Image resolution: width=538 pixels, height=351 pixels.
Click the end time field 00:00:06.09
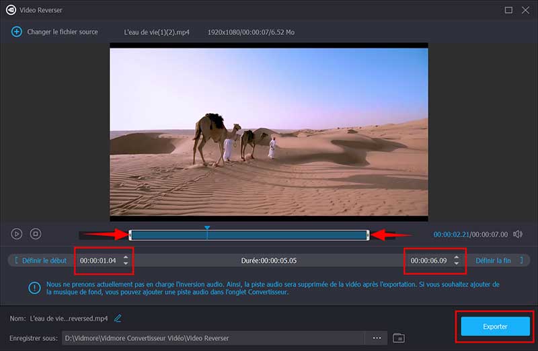(x=428, y=260)
